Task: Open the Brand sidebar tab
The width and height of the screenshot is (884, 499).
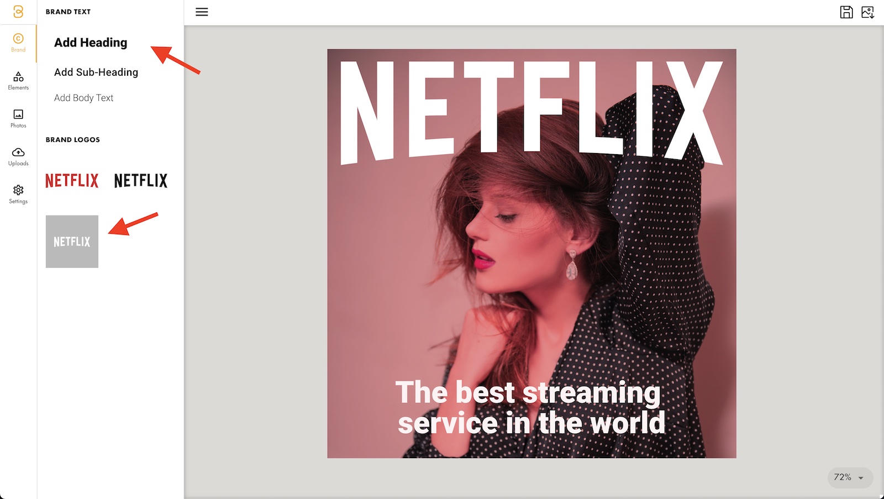Action: (18, 43)
